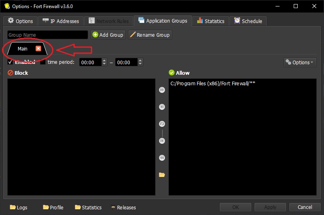Screen dimensions: 324x215
Task: Enable the time period checkbox
Action: [x=43, y=62]
